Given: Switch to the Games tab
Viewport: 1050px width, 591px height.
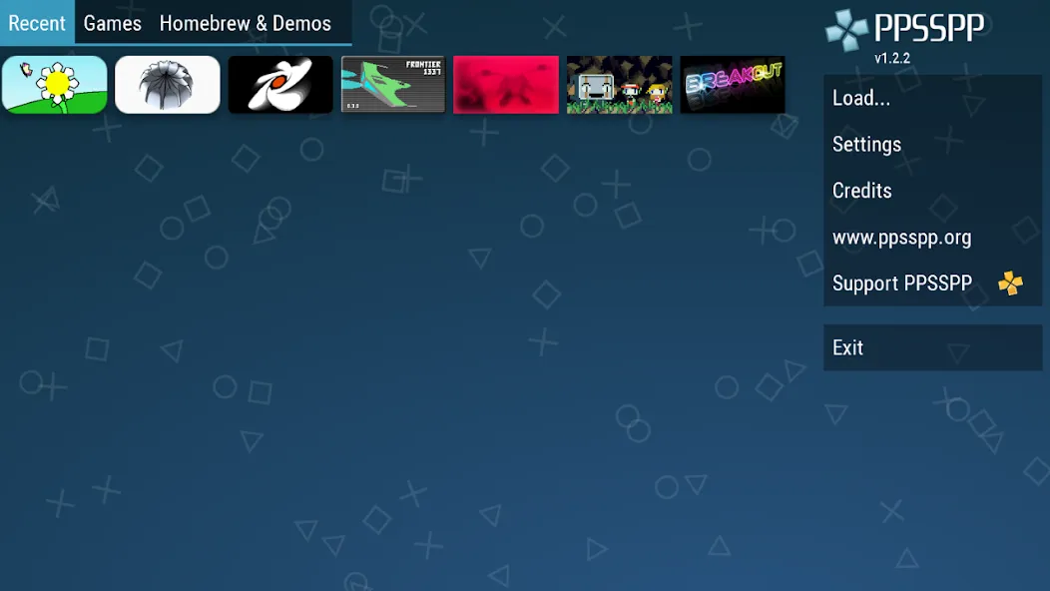Looking at the screenshot, I should (112, 23).
